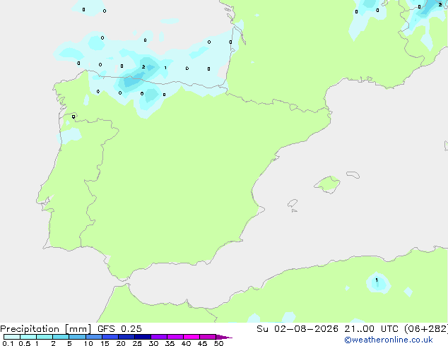Pick the 5–10 mm legend color box

77,337
